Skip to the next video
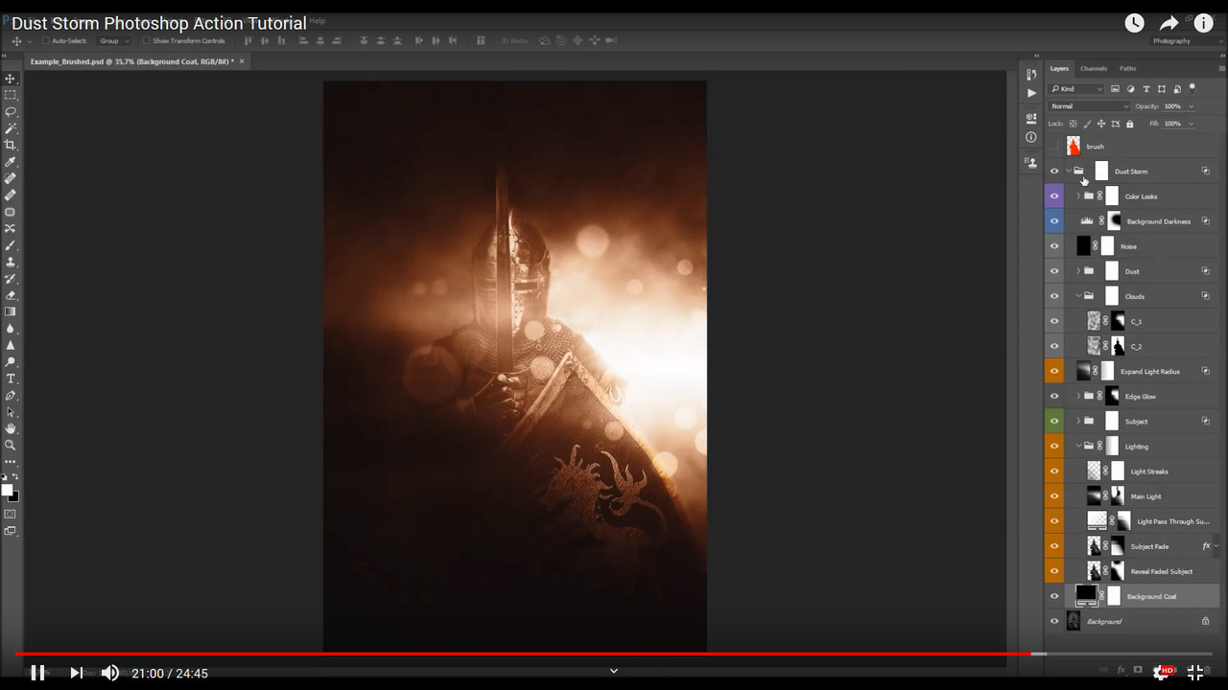Image resolution: width=1228 pixels, height=690 pixels. 76,673
